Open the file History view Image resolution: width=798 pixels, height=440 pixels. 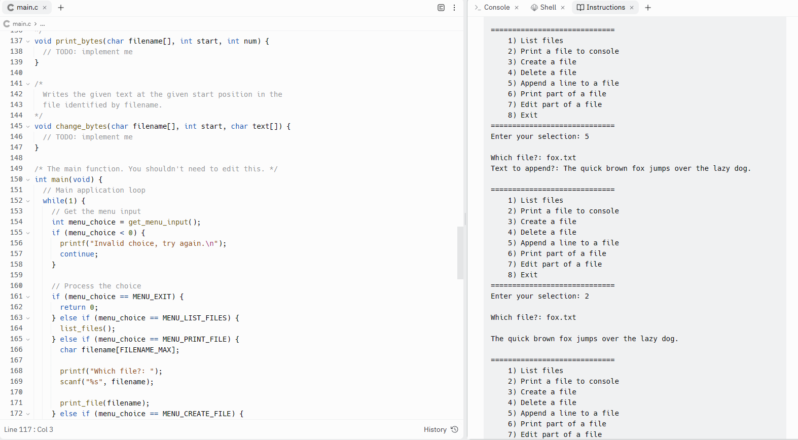pyautogui.click(x=441, y=429)
